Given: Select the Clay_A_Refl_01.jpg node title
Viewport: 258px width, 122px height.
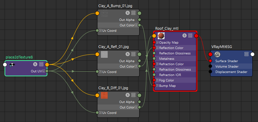Looking at the screenshot, I should [113, 47].
